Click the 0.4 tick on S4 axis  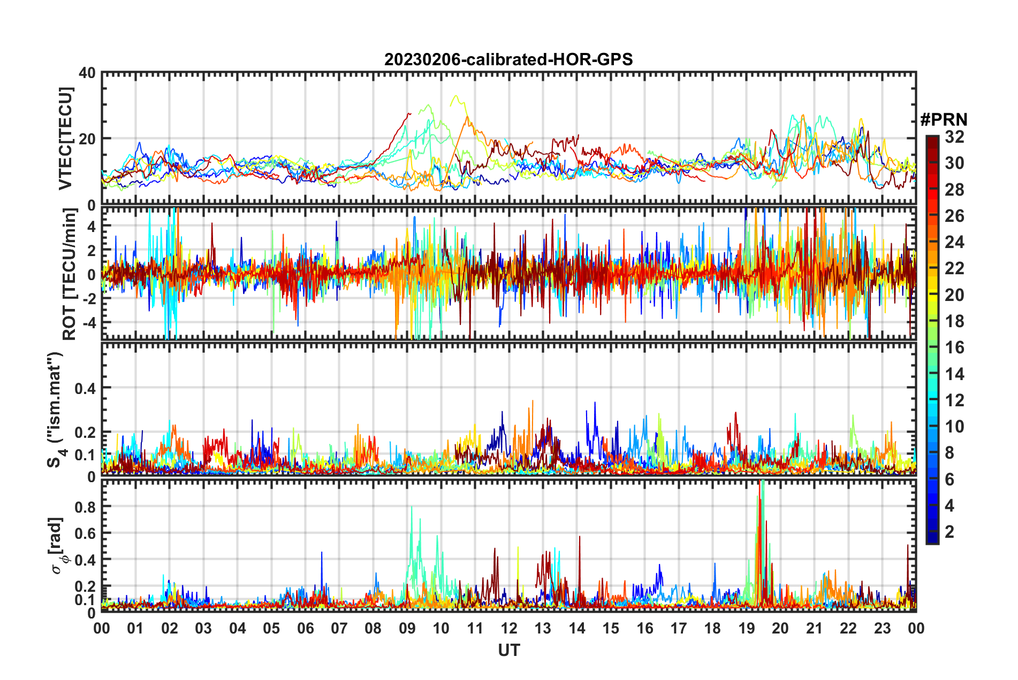click(86, 389)
